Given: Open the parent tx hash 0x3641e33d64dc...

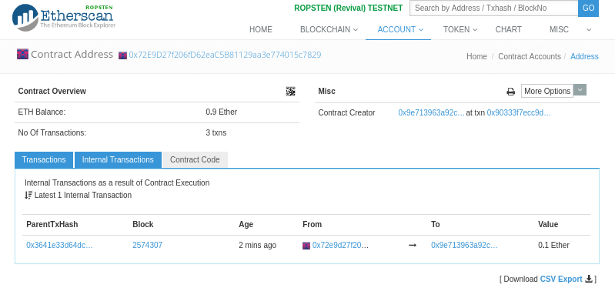Looking at the screenshot, I should point(59,245).
